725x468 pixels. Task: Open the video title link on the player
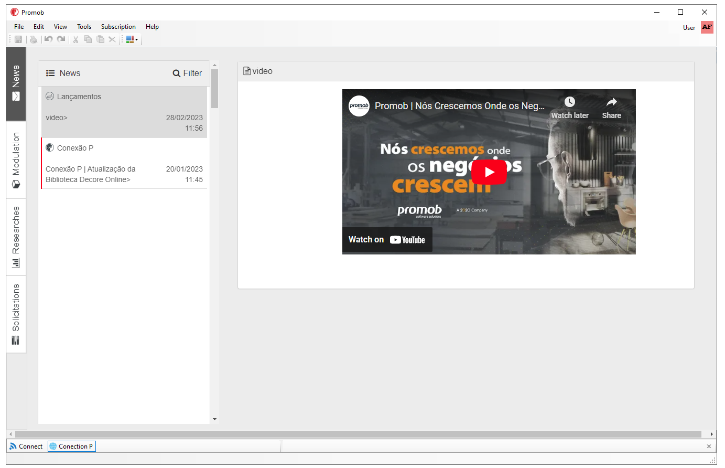coord(460,106)
